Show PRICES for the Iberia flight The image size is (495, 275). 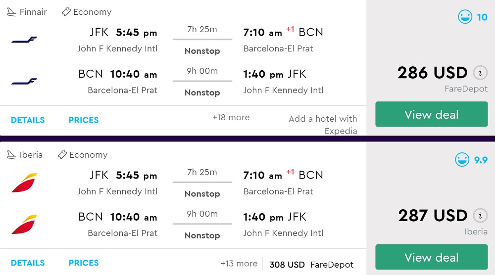point(84,263)
